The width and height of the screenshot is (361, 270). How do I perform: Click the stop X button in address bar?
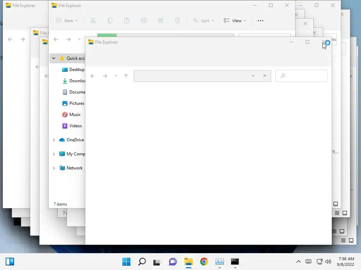[264, 76]
